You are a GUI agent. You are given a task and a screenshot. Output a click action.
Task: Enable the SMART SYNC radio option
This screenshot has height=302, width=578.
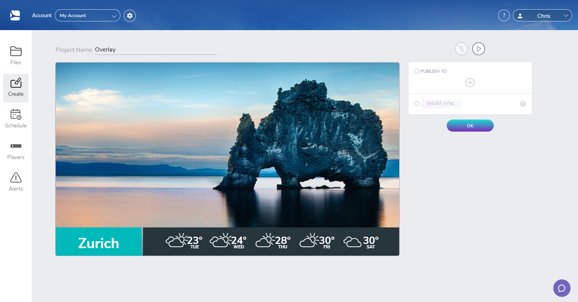(x=417, y=103)
